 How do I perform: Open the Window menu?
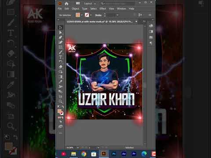121,9
